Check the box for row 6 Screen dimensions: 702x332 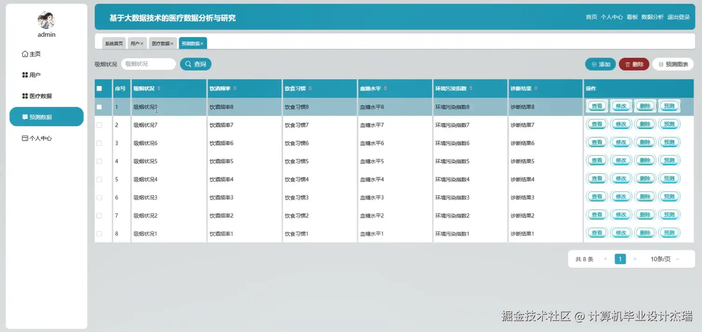[99, 198]
